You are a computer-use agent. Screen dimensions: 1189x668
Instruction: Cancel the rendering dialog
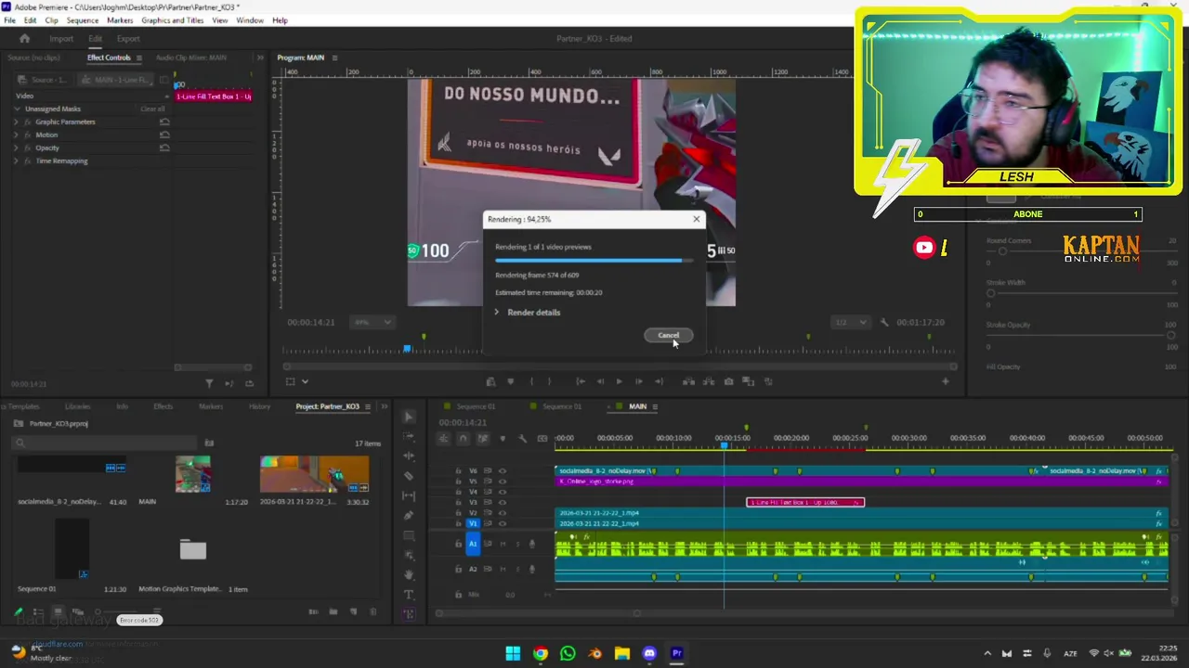pyautogui.click(x=669, y=335)
